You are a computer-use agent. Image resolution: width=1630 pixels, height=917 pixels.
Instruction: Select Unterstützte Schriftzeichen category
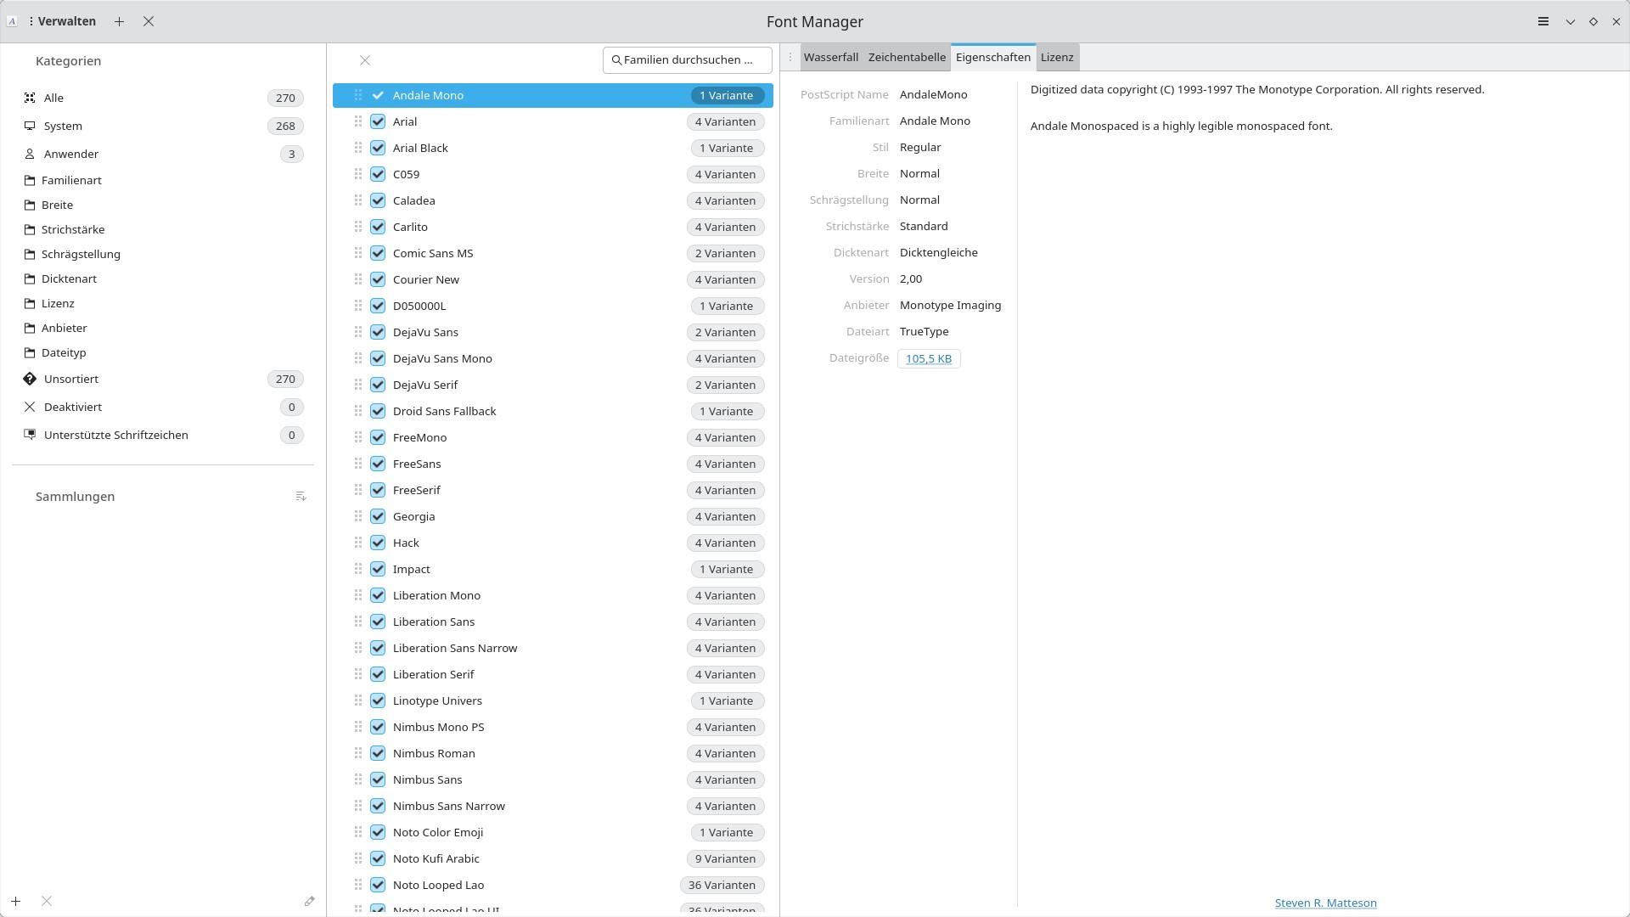click(163, 435)
